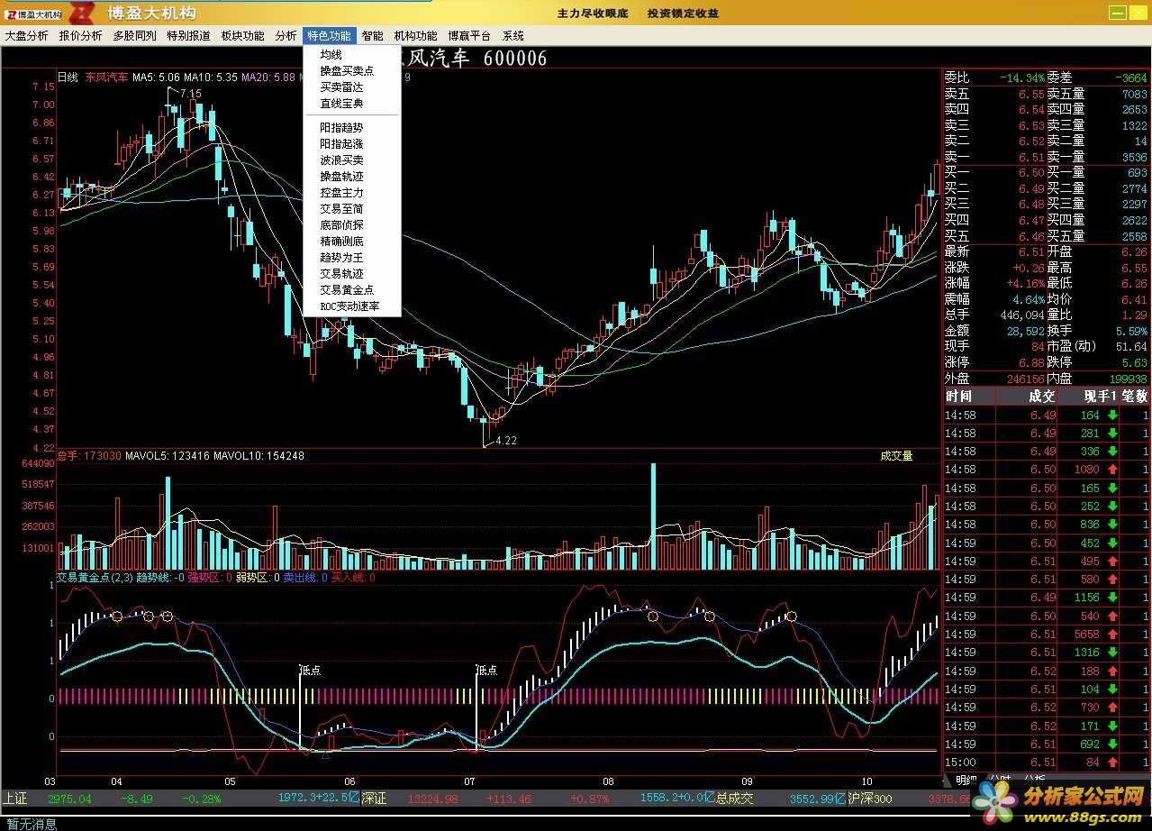Open the 特别报道 menu

tap(189, 36)
